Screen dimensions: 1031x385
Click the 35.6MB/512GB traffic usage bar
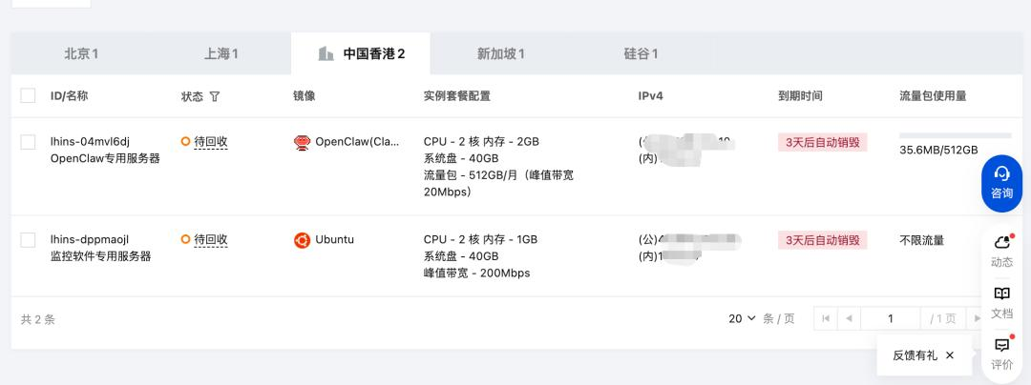tap(956, 135)
